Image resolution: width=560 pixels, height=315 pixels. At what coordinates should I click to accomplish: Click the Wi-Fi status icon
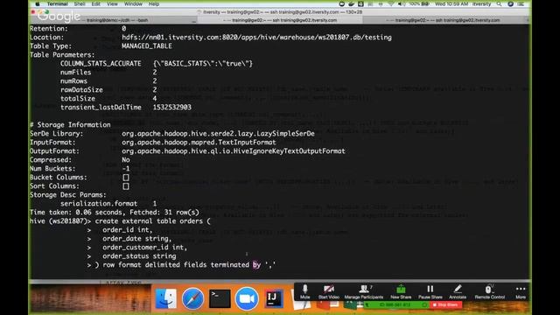point(391,3)
